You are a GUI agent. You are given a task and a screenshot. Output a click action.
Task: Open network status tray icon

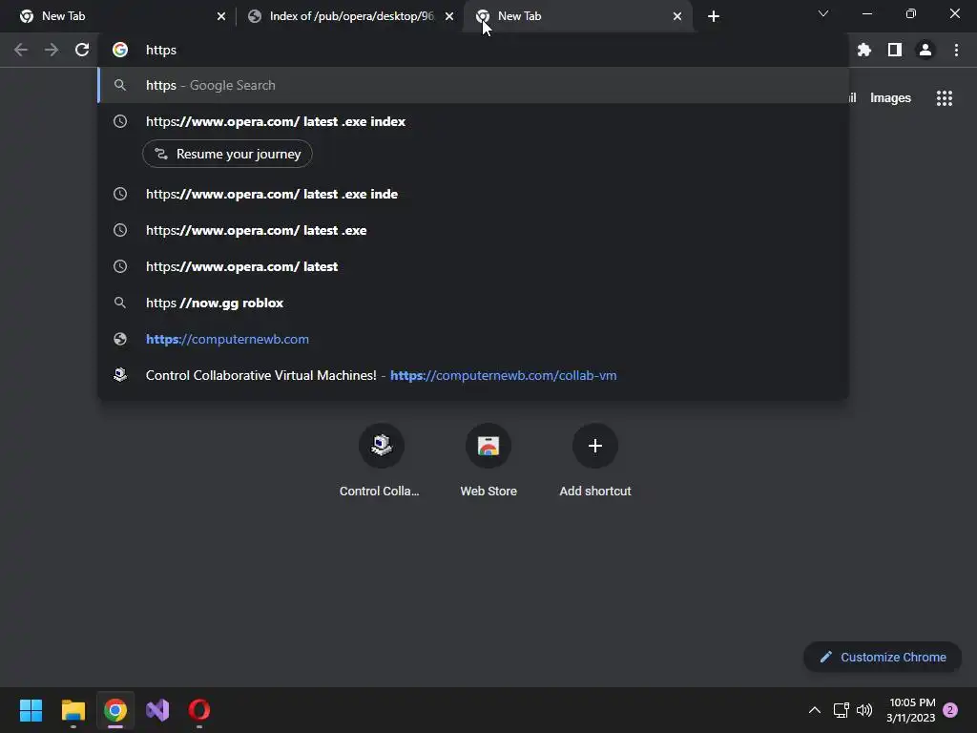click(842, 710)
